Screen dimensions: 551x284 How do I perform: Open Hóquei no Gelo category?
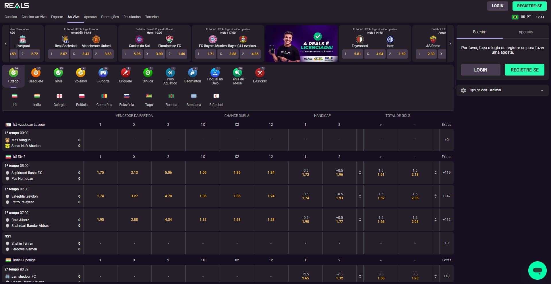point(215,76)
